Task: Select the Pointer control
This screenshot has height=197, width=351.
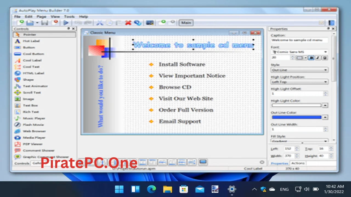Action: click(x=44, y=35)
